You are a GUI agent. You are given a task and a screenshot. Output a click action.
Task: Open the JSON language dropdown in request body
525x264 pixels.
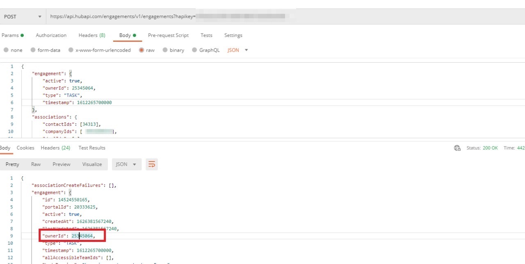(237, 50)
